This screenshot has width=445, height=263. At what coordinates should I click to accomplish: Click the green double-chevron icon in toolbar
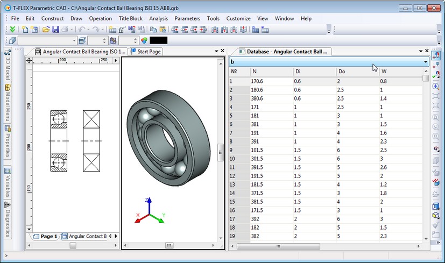coord(13,30)
